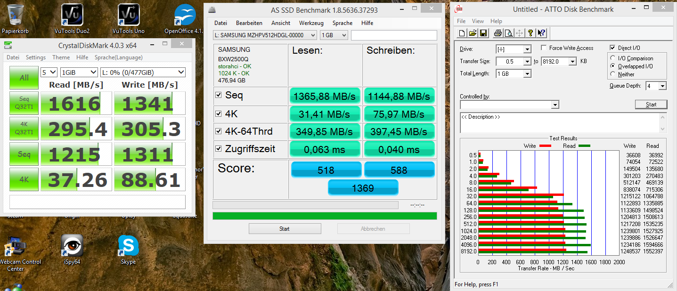This screenshot has height=291, width=677.
Task: Select the Skype desktop icon
Action: pyautogui.click(x=128, y=250)
